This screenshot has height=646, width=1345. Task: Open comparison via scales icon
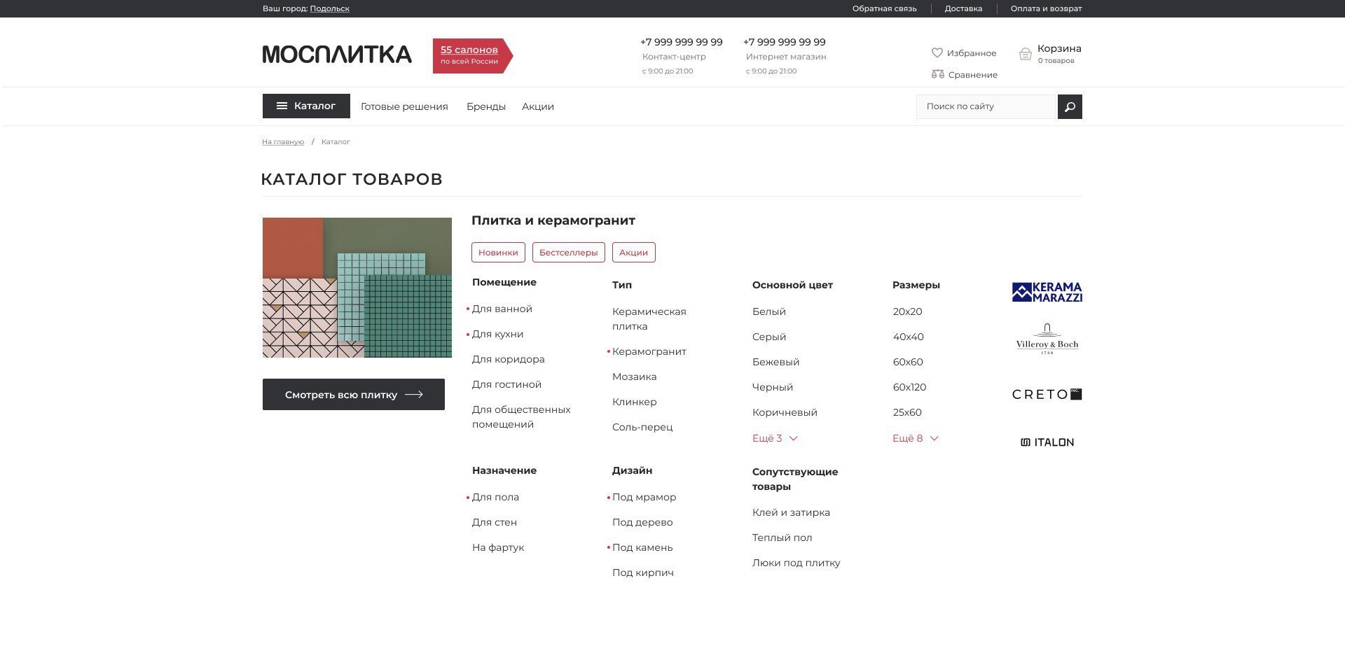point(937,74)
